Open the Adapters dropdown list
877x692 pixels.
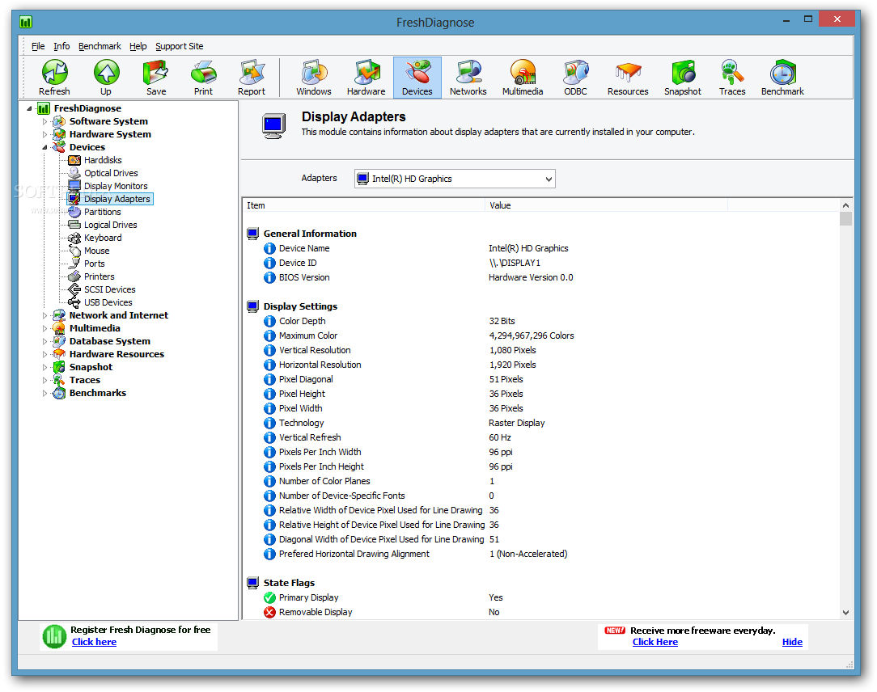(455, 179)
